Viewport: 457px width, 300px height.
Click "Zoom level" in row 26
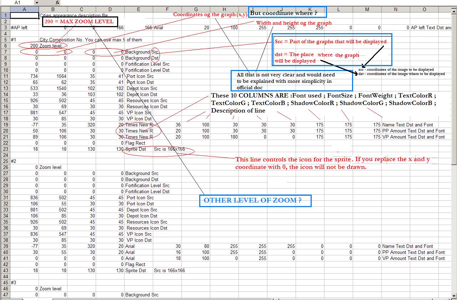click(50, 167)
